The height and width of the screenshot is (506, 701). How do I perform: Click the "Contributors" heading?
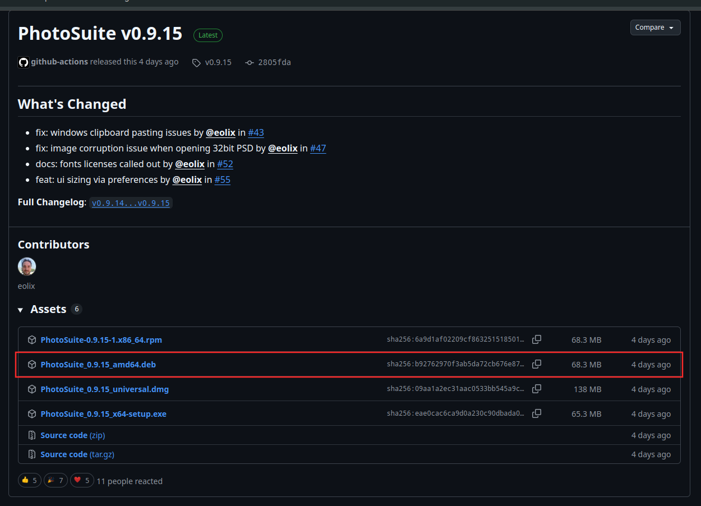coord(54,245)
